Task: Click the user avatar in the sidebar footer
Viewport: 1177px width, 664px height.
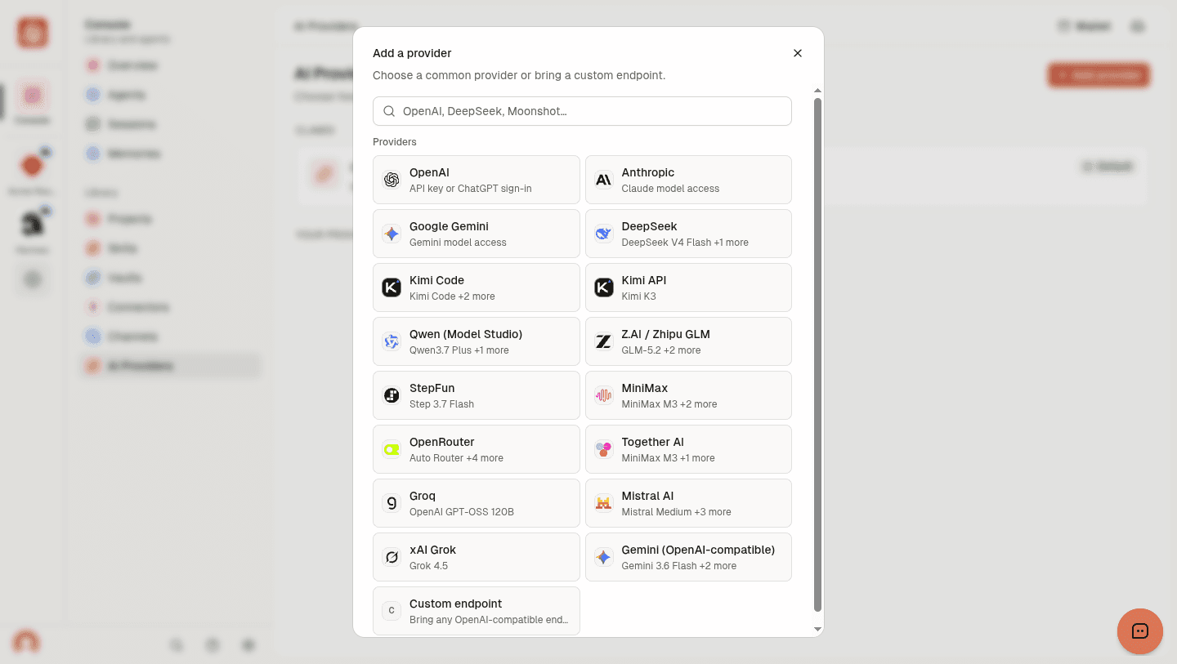Action: pos(26,643)
